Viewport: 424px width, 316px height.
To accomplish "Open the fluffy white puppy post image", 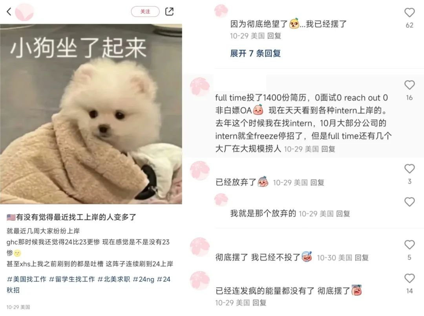I will 91,114.
